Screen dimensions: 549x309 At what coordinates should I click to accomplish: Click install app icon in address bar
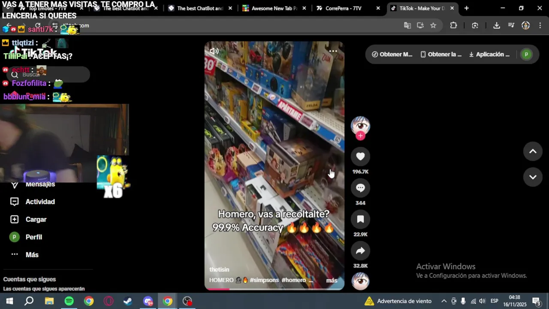click(420, 25)
